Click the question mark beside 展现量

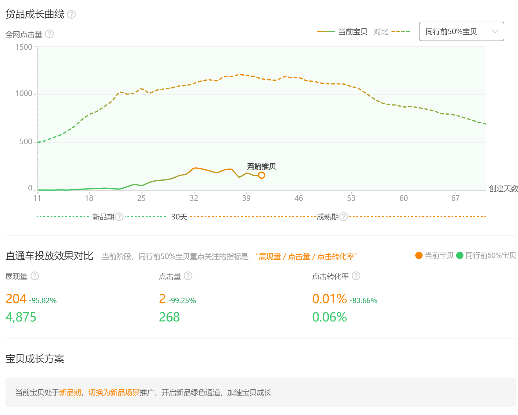tap(34, 276)
